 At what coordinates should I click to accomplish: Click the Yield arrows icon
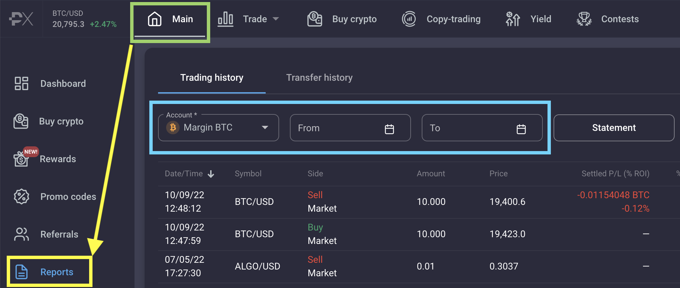point(513,19)
